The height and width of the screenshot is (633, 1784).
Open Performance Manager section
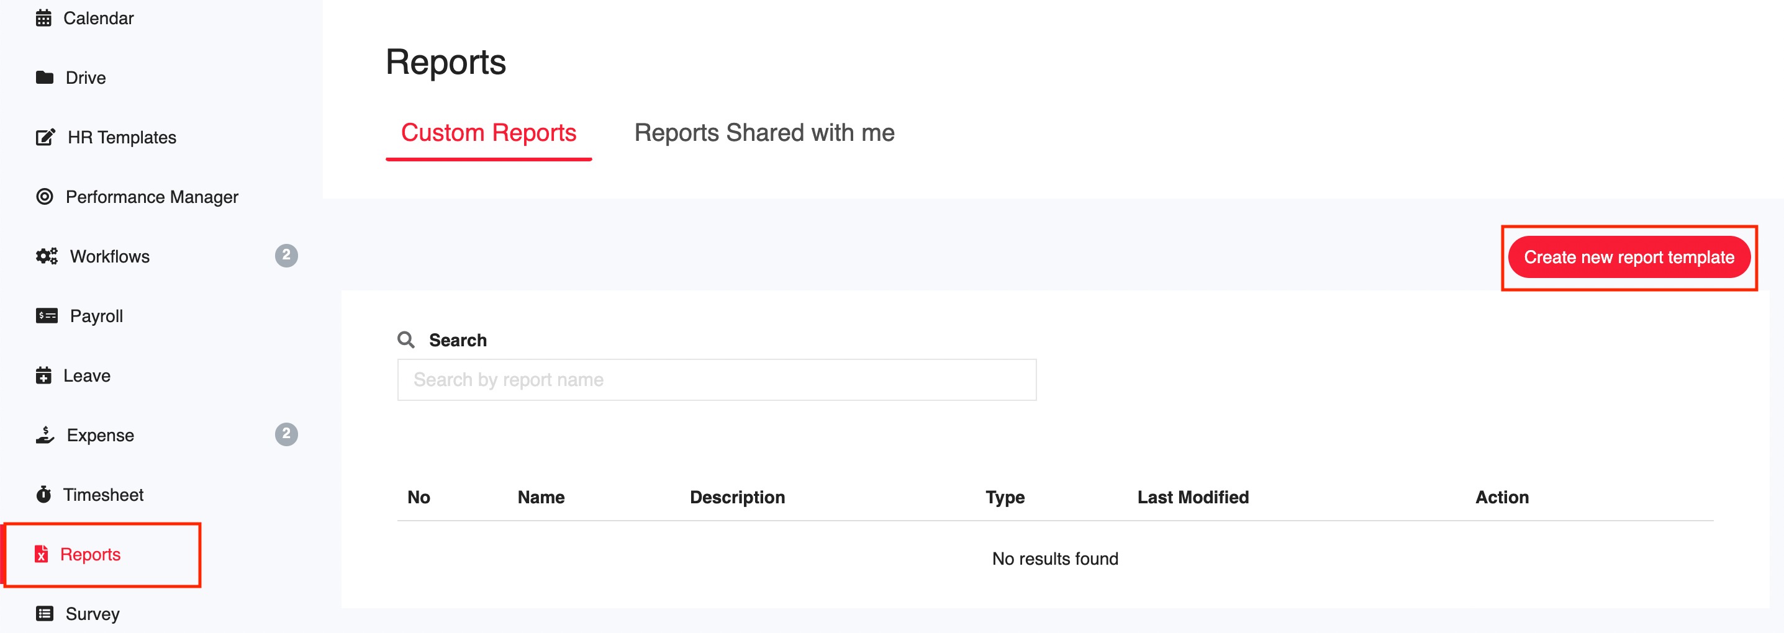[152, 197]
